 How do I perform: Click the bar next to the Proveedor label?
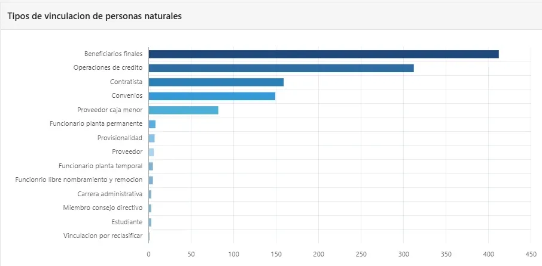tap(151, 152)
